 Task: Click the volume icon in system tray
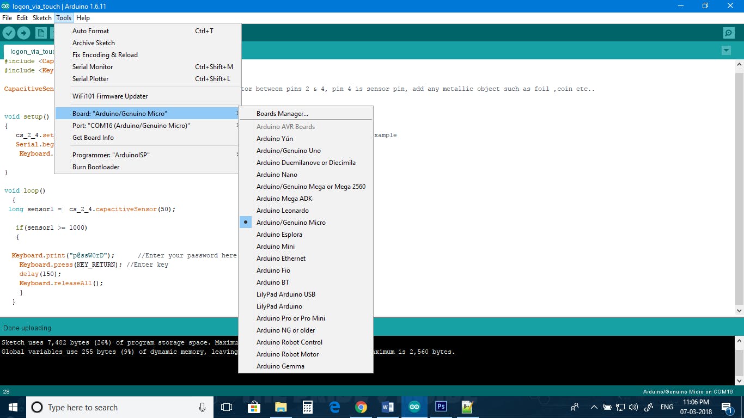pos(633,407)
